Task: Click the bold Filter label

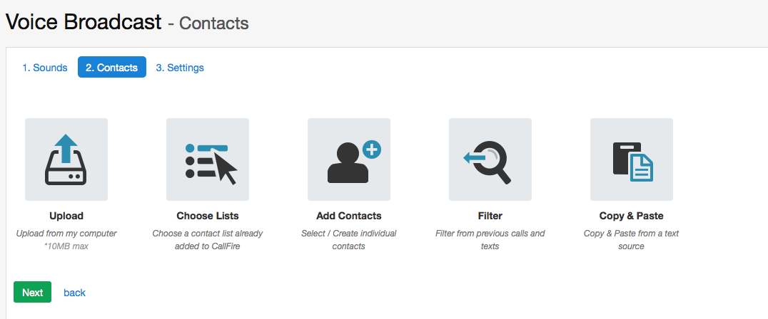Action: [x=490, y=216]
